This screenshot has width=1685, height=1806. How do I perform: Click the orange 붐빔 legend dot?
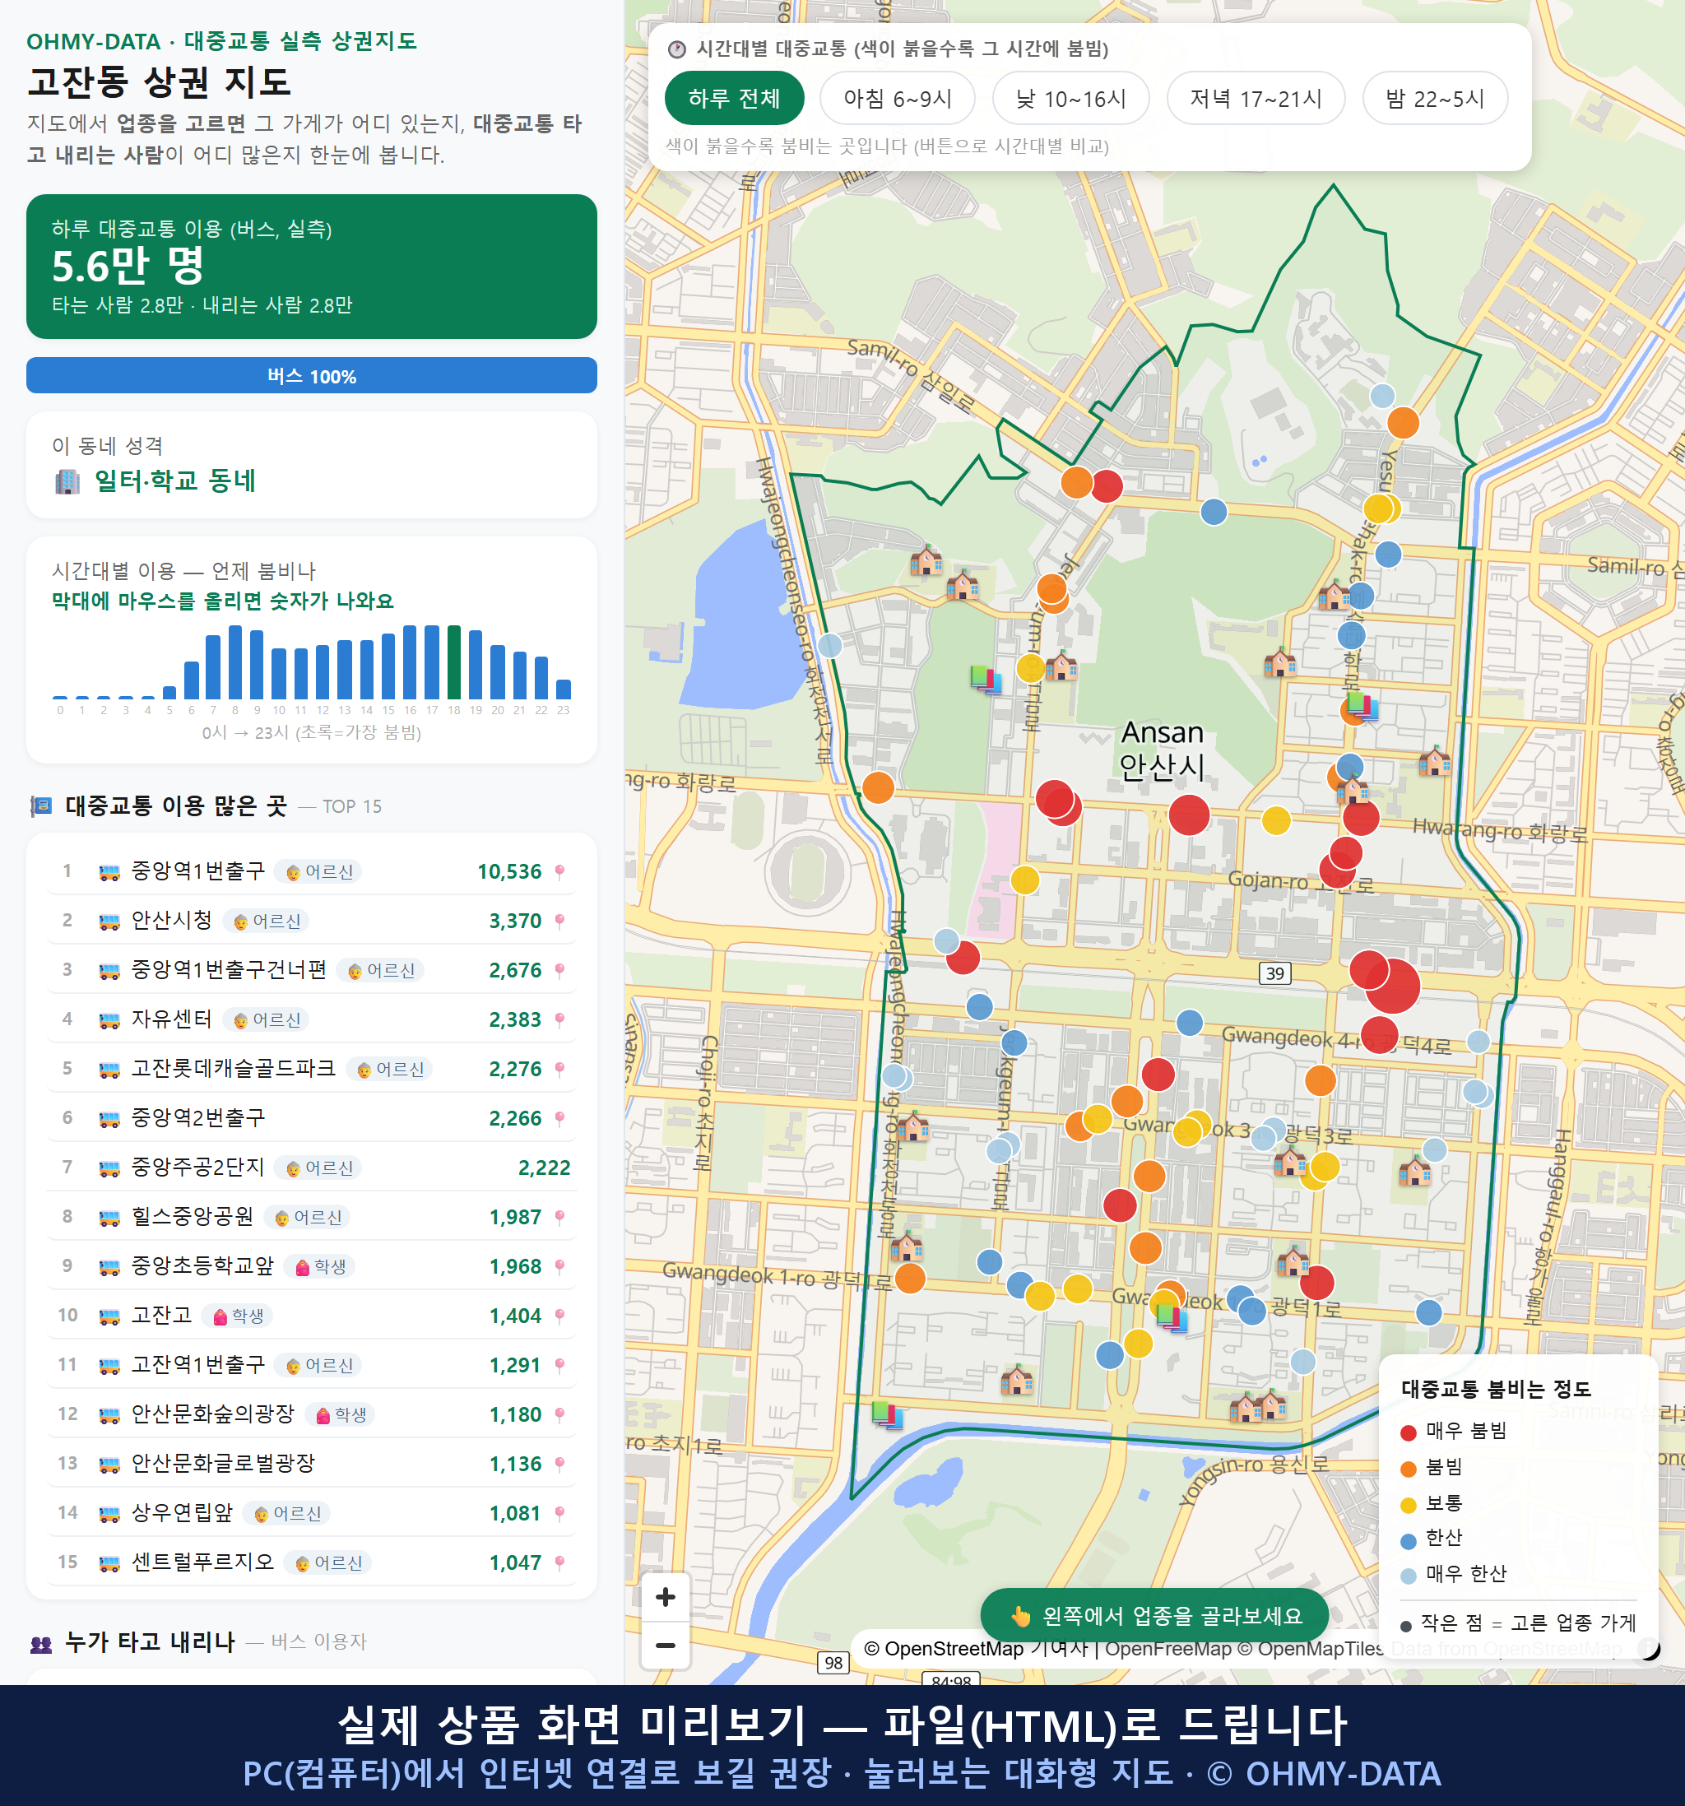(x=1408, y=1469)
